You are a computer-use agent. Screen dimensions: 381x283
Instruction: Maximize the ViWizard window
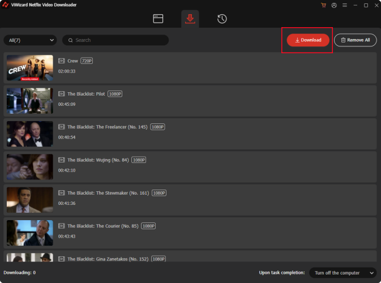[366, 5]
